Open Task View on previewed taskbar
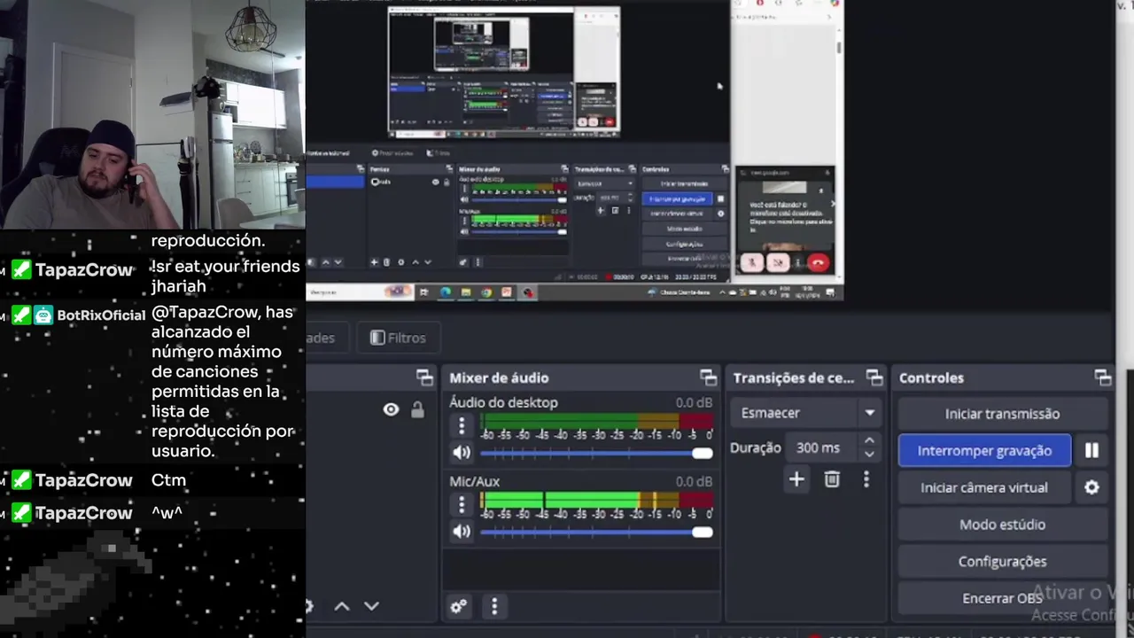This screenshot has height=638, width=1134. [x=423, y=292]
